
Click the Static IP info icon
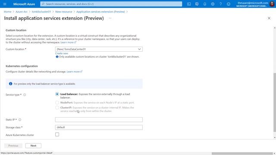(x=20, y=120)
